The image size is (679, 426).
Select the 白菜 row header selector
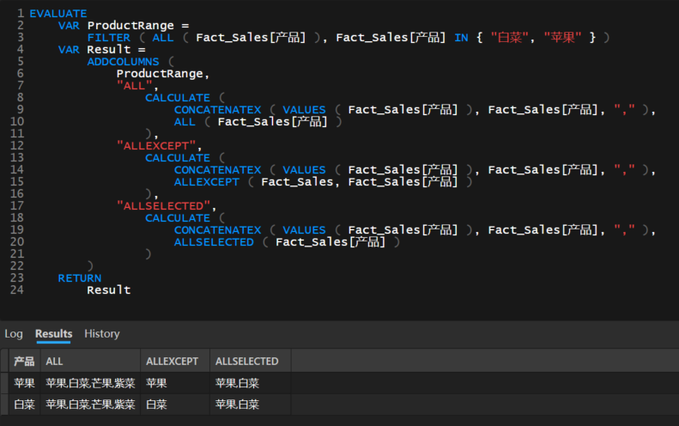point(4,405)
